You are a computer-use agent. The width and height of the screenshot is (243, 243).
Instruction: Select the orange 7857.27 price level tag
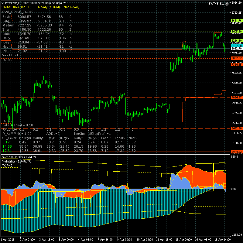[x=236, y=58]
